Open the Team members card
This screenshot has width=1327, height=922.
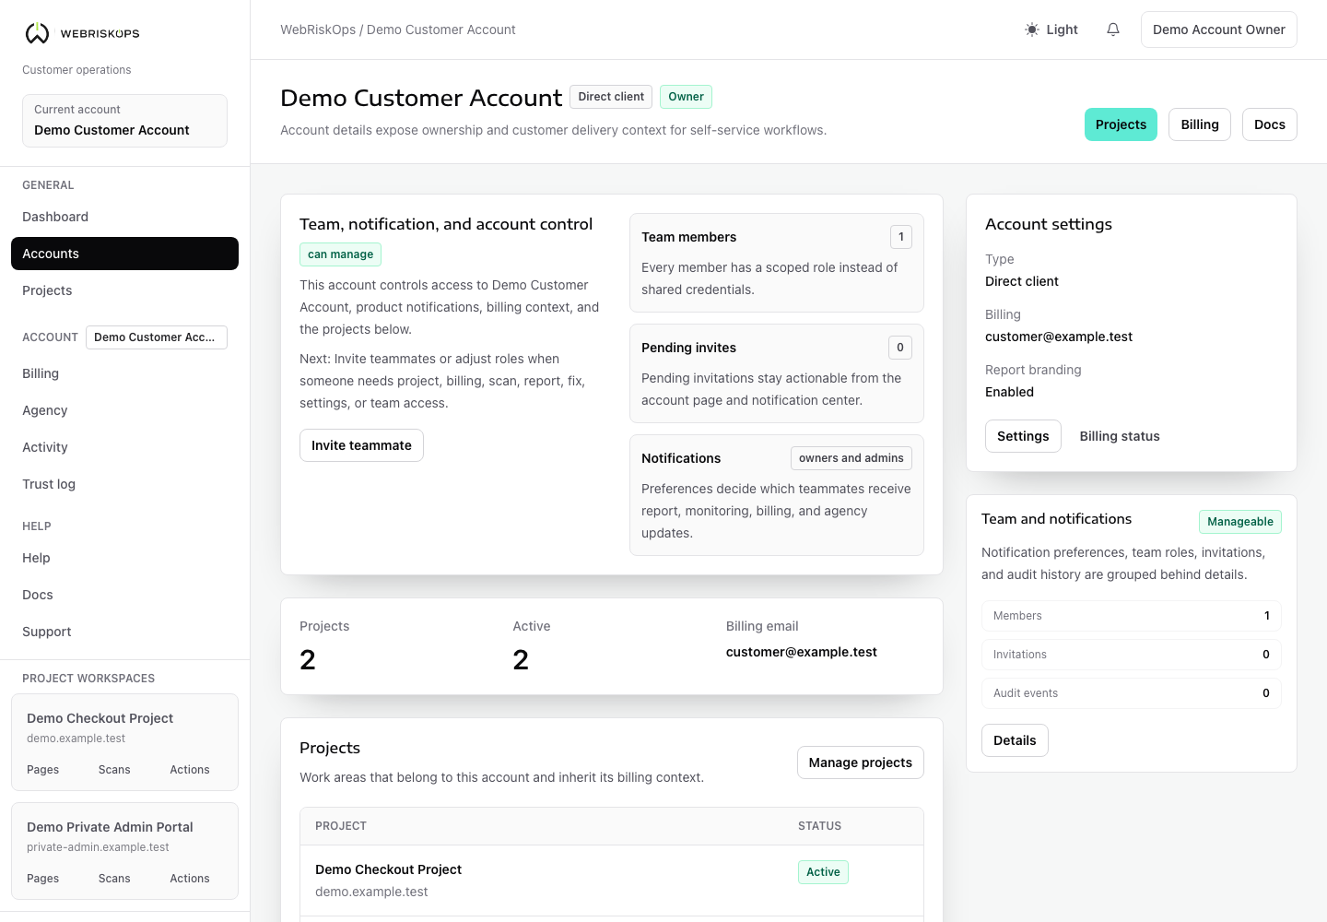[777, 263]
